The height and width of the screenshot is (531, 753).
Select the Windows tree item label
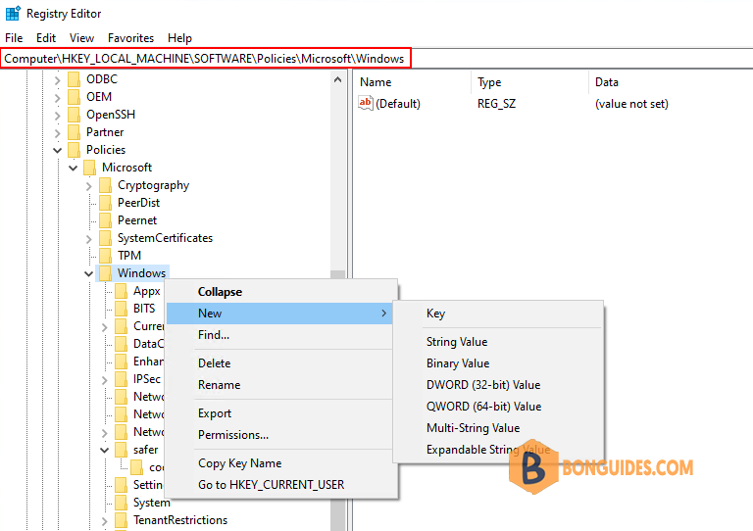[141, 273]
